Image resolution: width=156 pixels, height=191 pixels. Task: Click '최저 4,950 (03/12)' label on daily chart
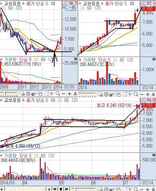point(23,146)
